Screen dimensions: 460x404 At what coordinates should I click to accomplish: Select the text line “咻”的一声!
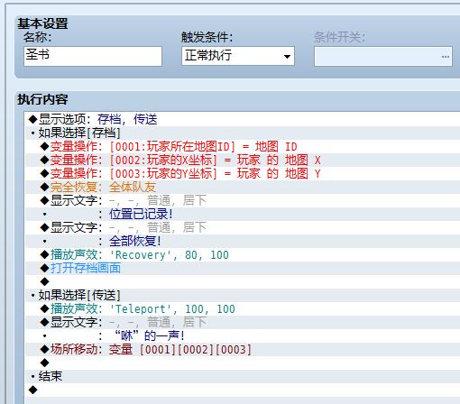pos(243,335)
